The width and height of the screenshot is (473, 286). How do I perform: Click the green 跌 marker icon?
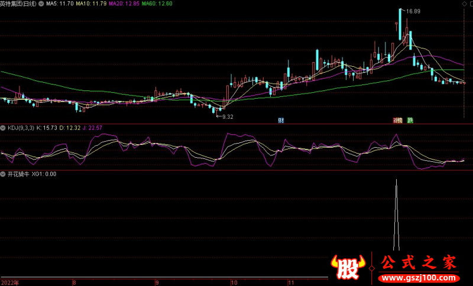[410, 121]
